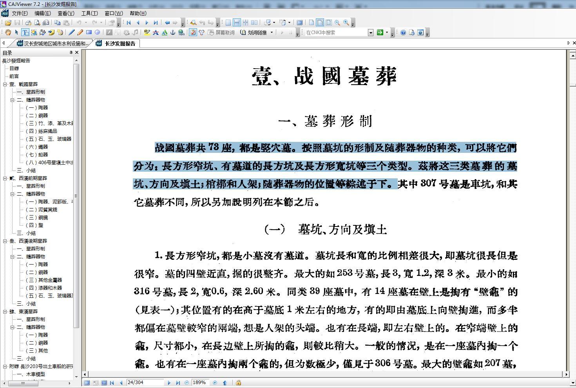Click next page arrow in status bar
The image size is (576, 388).
click(x=169, y=383)
